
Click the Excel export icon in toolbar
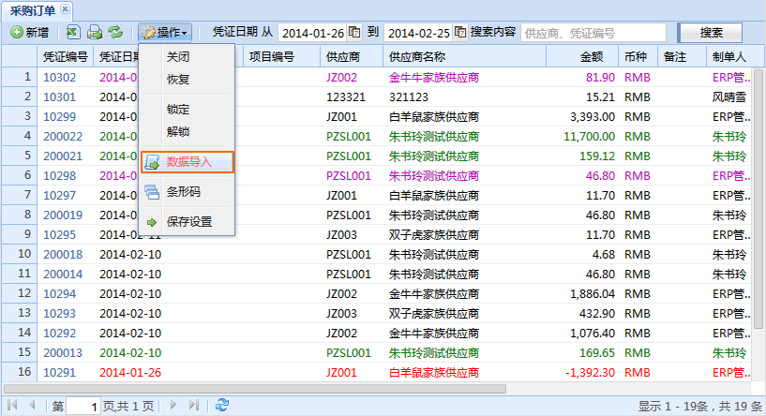[x=73, y=32]
